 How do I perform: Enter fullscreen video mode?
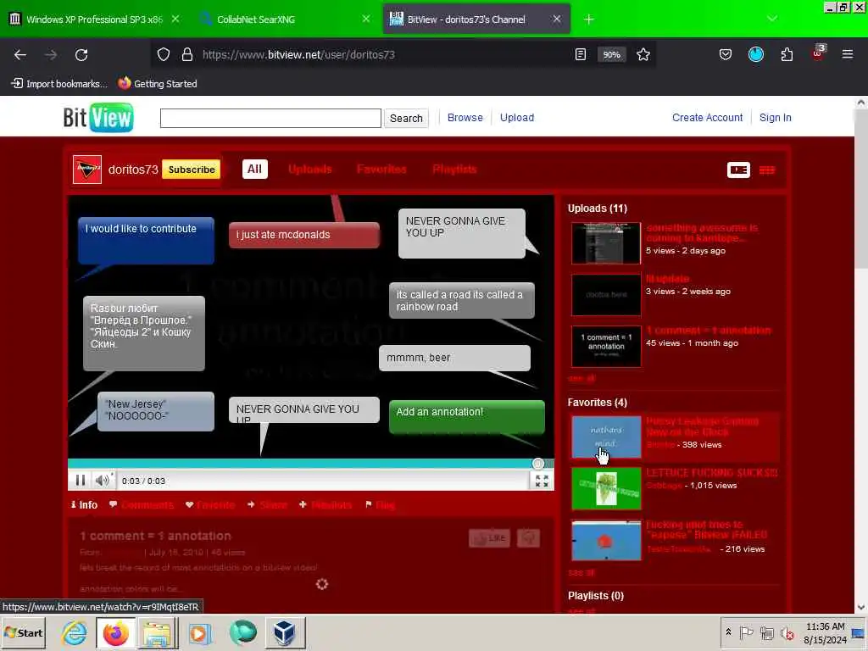542,481
